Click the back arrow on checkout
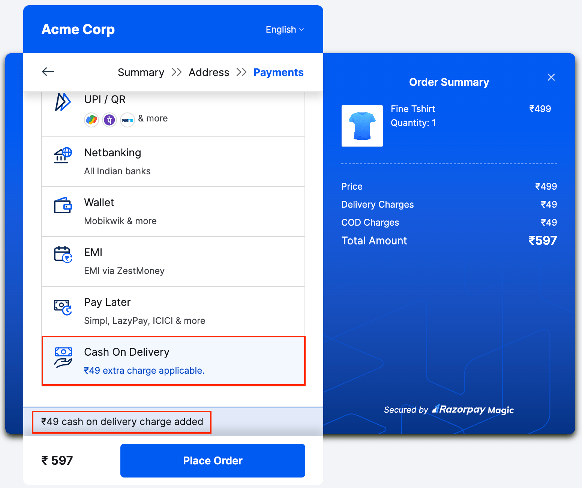The width and height of the screenshot is (582, 488). pyautogui.click(x=48, y=71)
